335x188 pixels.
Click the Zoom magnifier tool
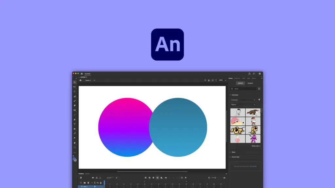(75, 147)
